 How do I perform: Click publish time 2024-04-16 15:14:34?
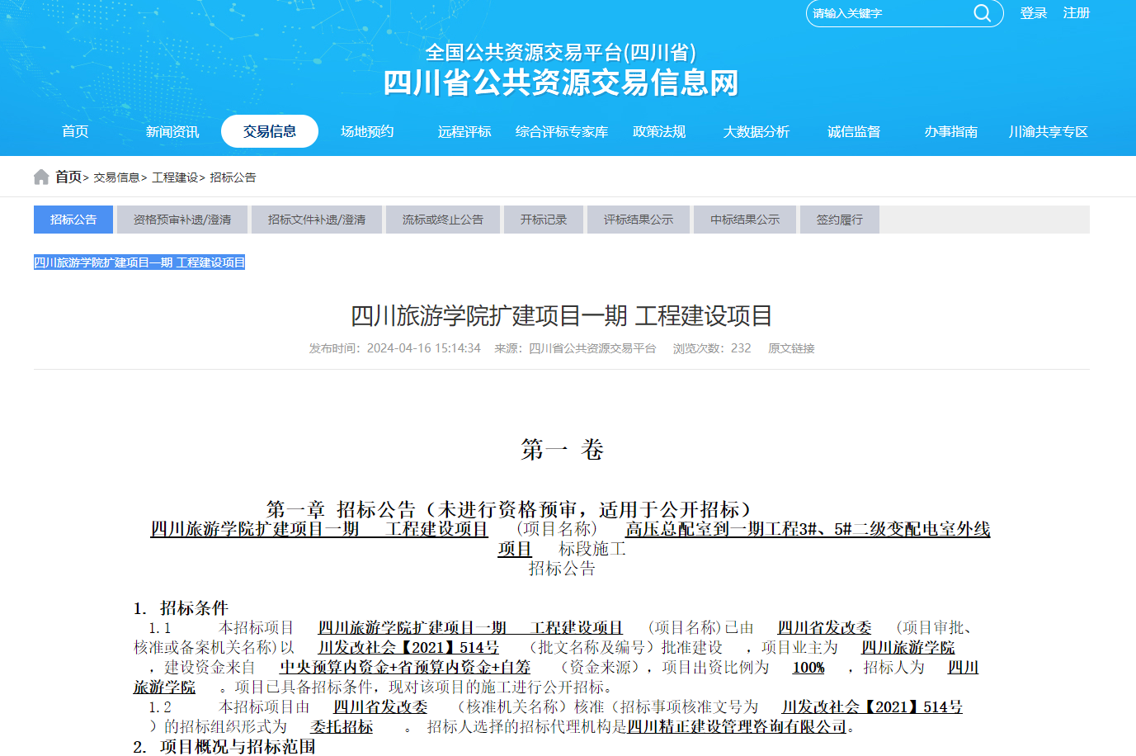(424, 348)
